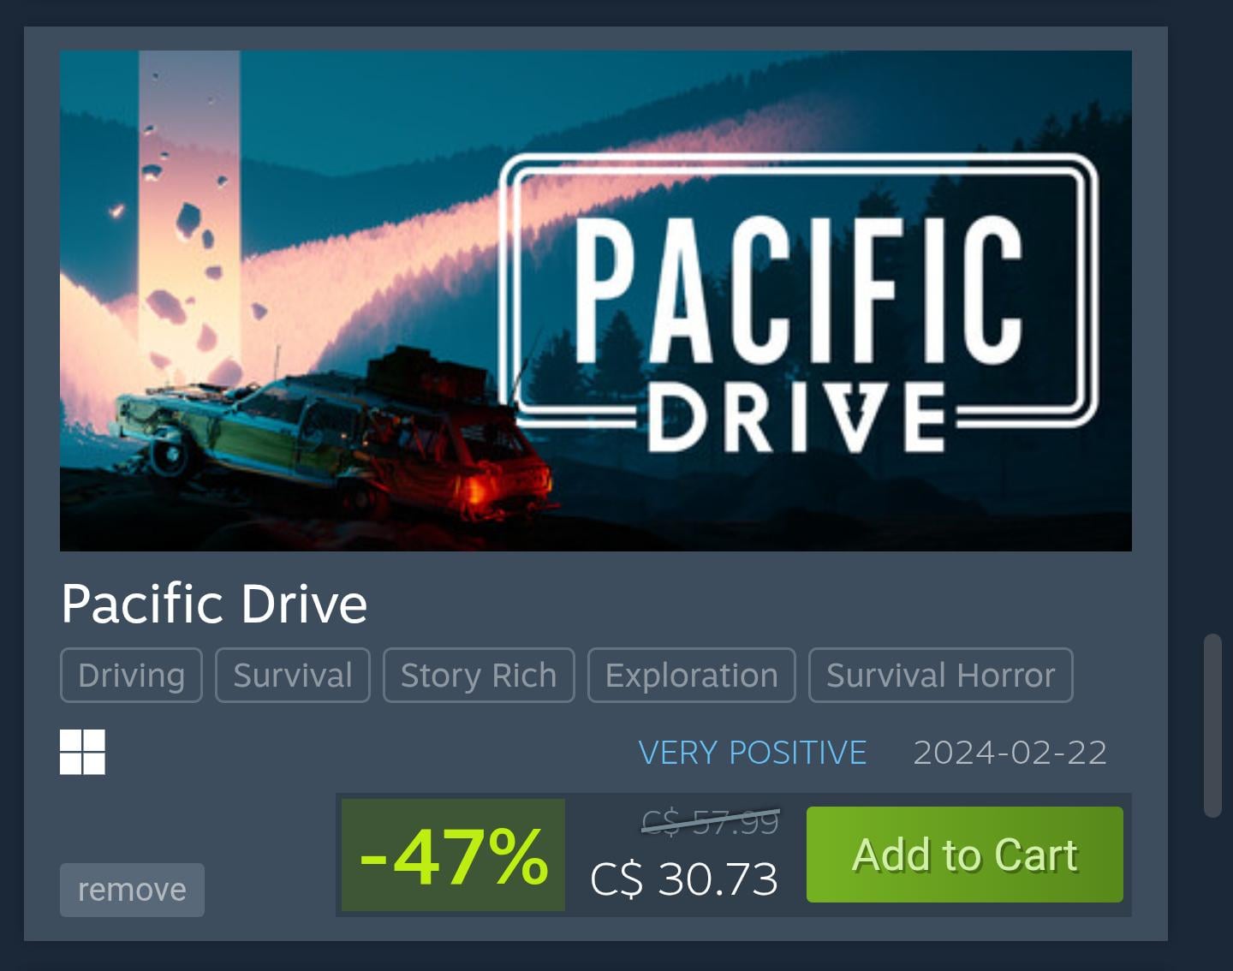
Task: Remove Pacific Drive from the wishlist
Action: [x=132, y=890]
